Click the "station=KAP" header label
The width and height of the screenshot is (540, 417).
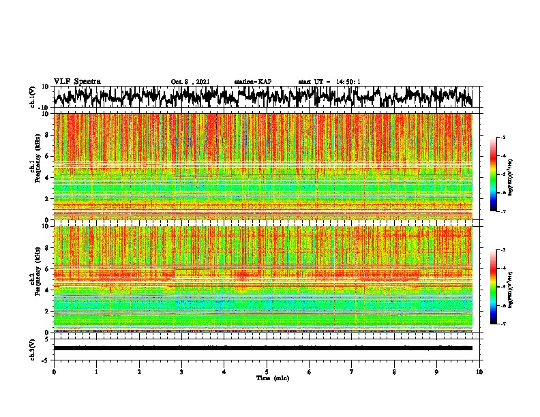(x=253, y=82)
